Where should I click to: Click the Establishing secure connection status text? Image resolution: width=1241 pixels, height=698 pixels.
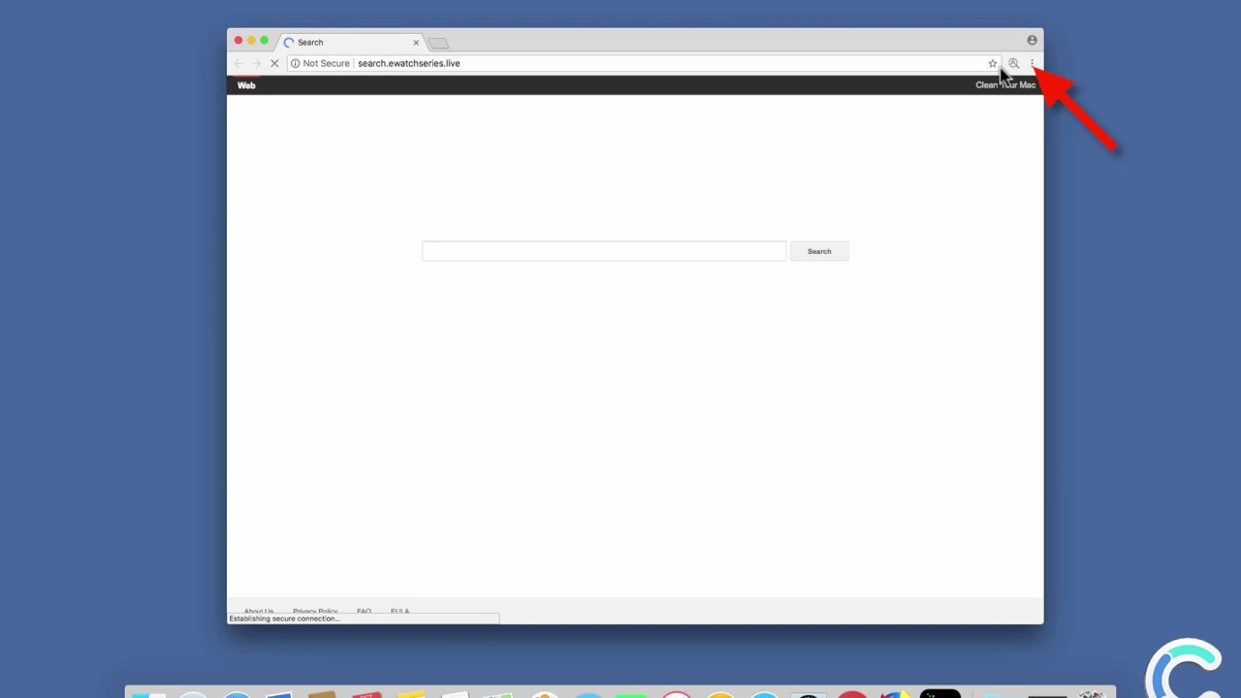click(x=284, y=619)
